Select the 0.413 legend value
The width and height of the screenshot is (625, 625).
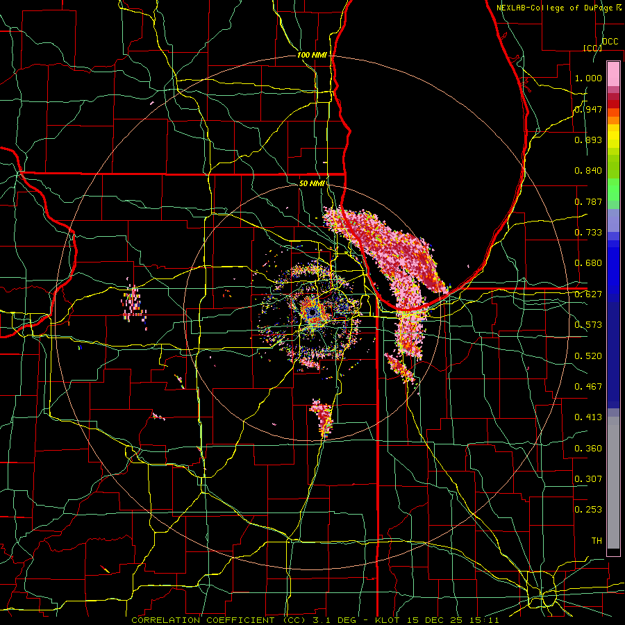pos(588,417)
